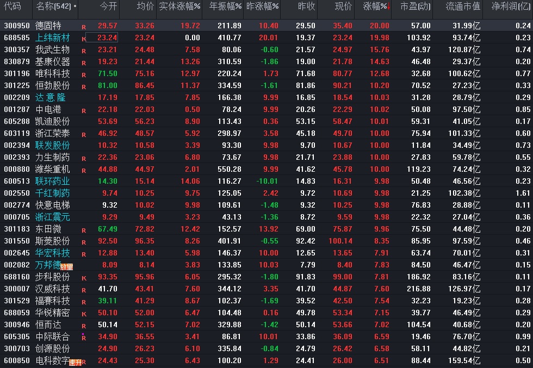Viewport: 533px width, 368px height.
Task: Select stock 步科股份 name
Action: point(52,277)
